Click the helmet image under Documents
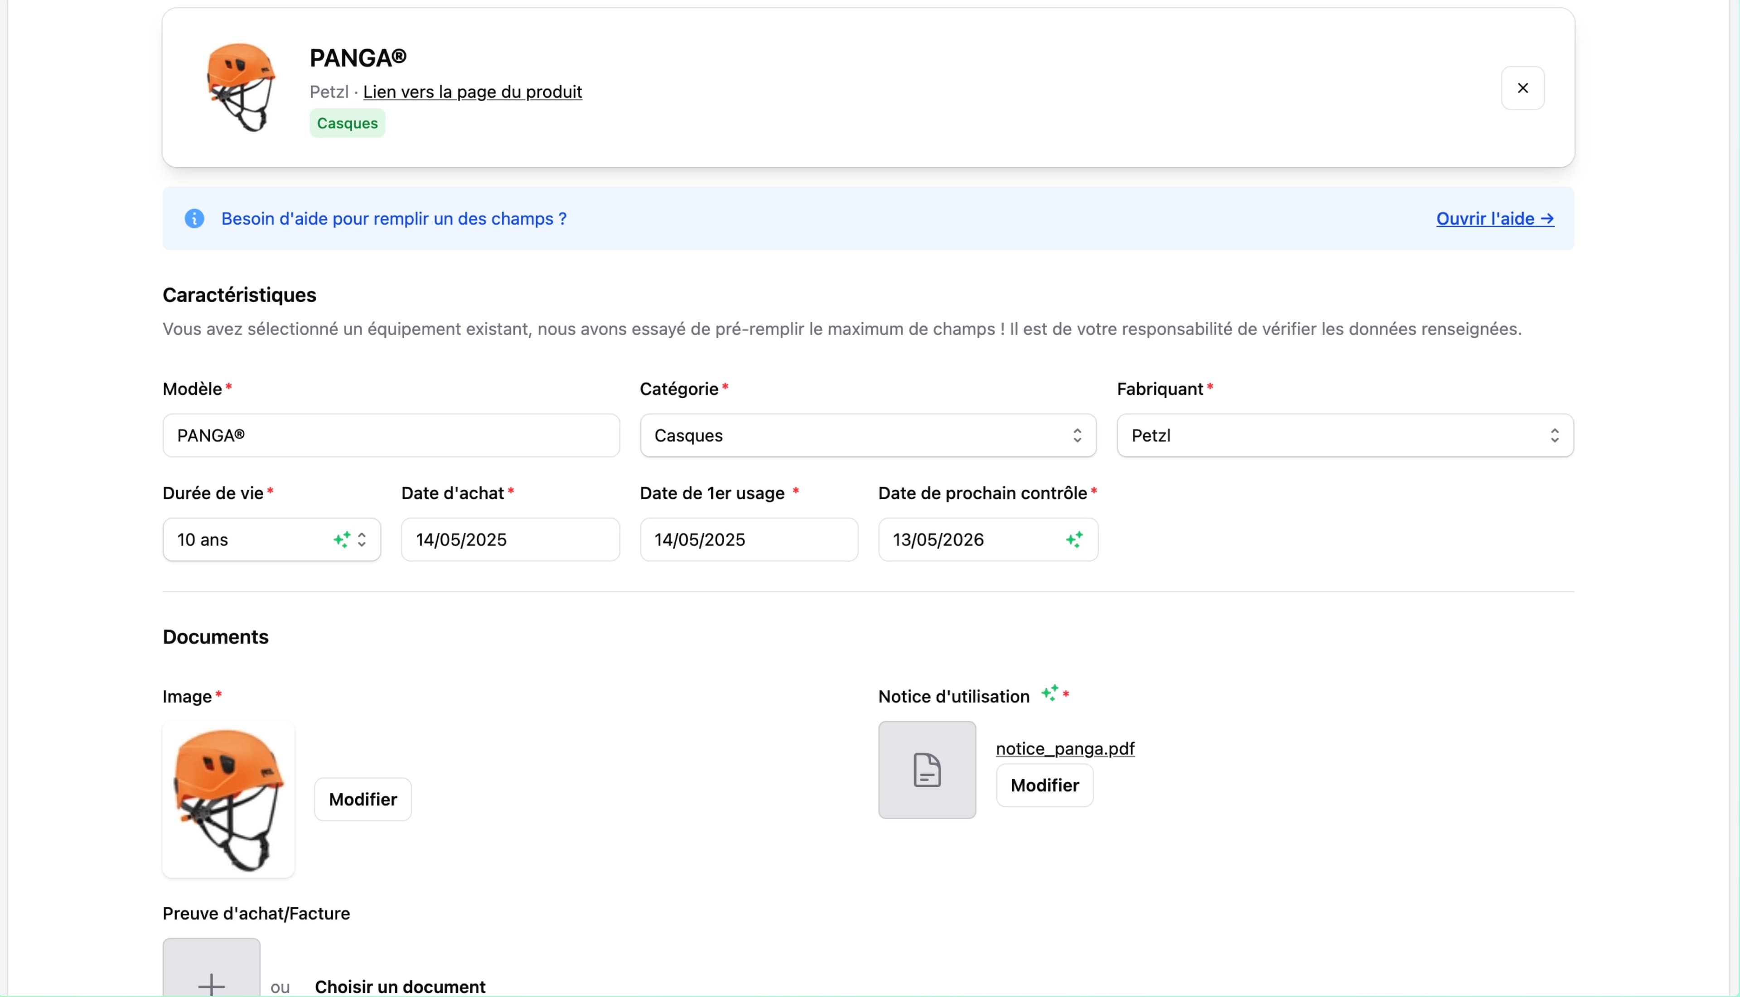The image size is (1740, 997). (229, 799)
